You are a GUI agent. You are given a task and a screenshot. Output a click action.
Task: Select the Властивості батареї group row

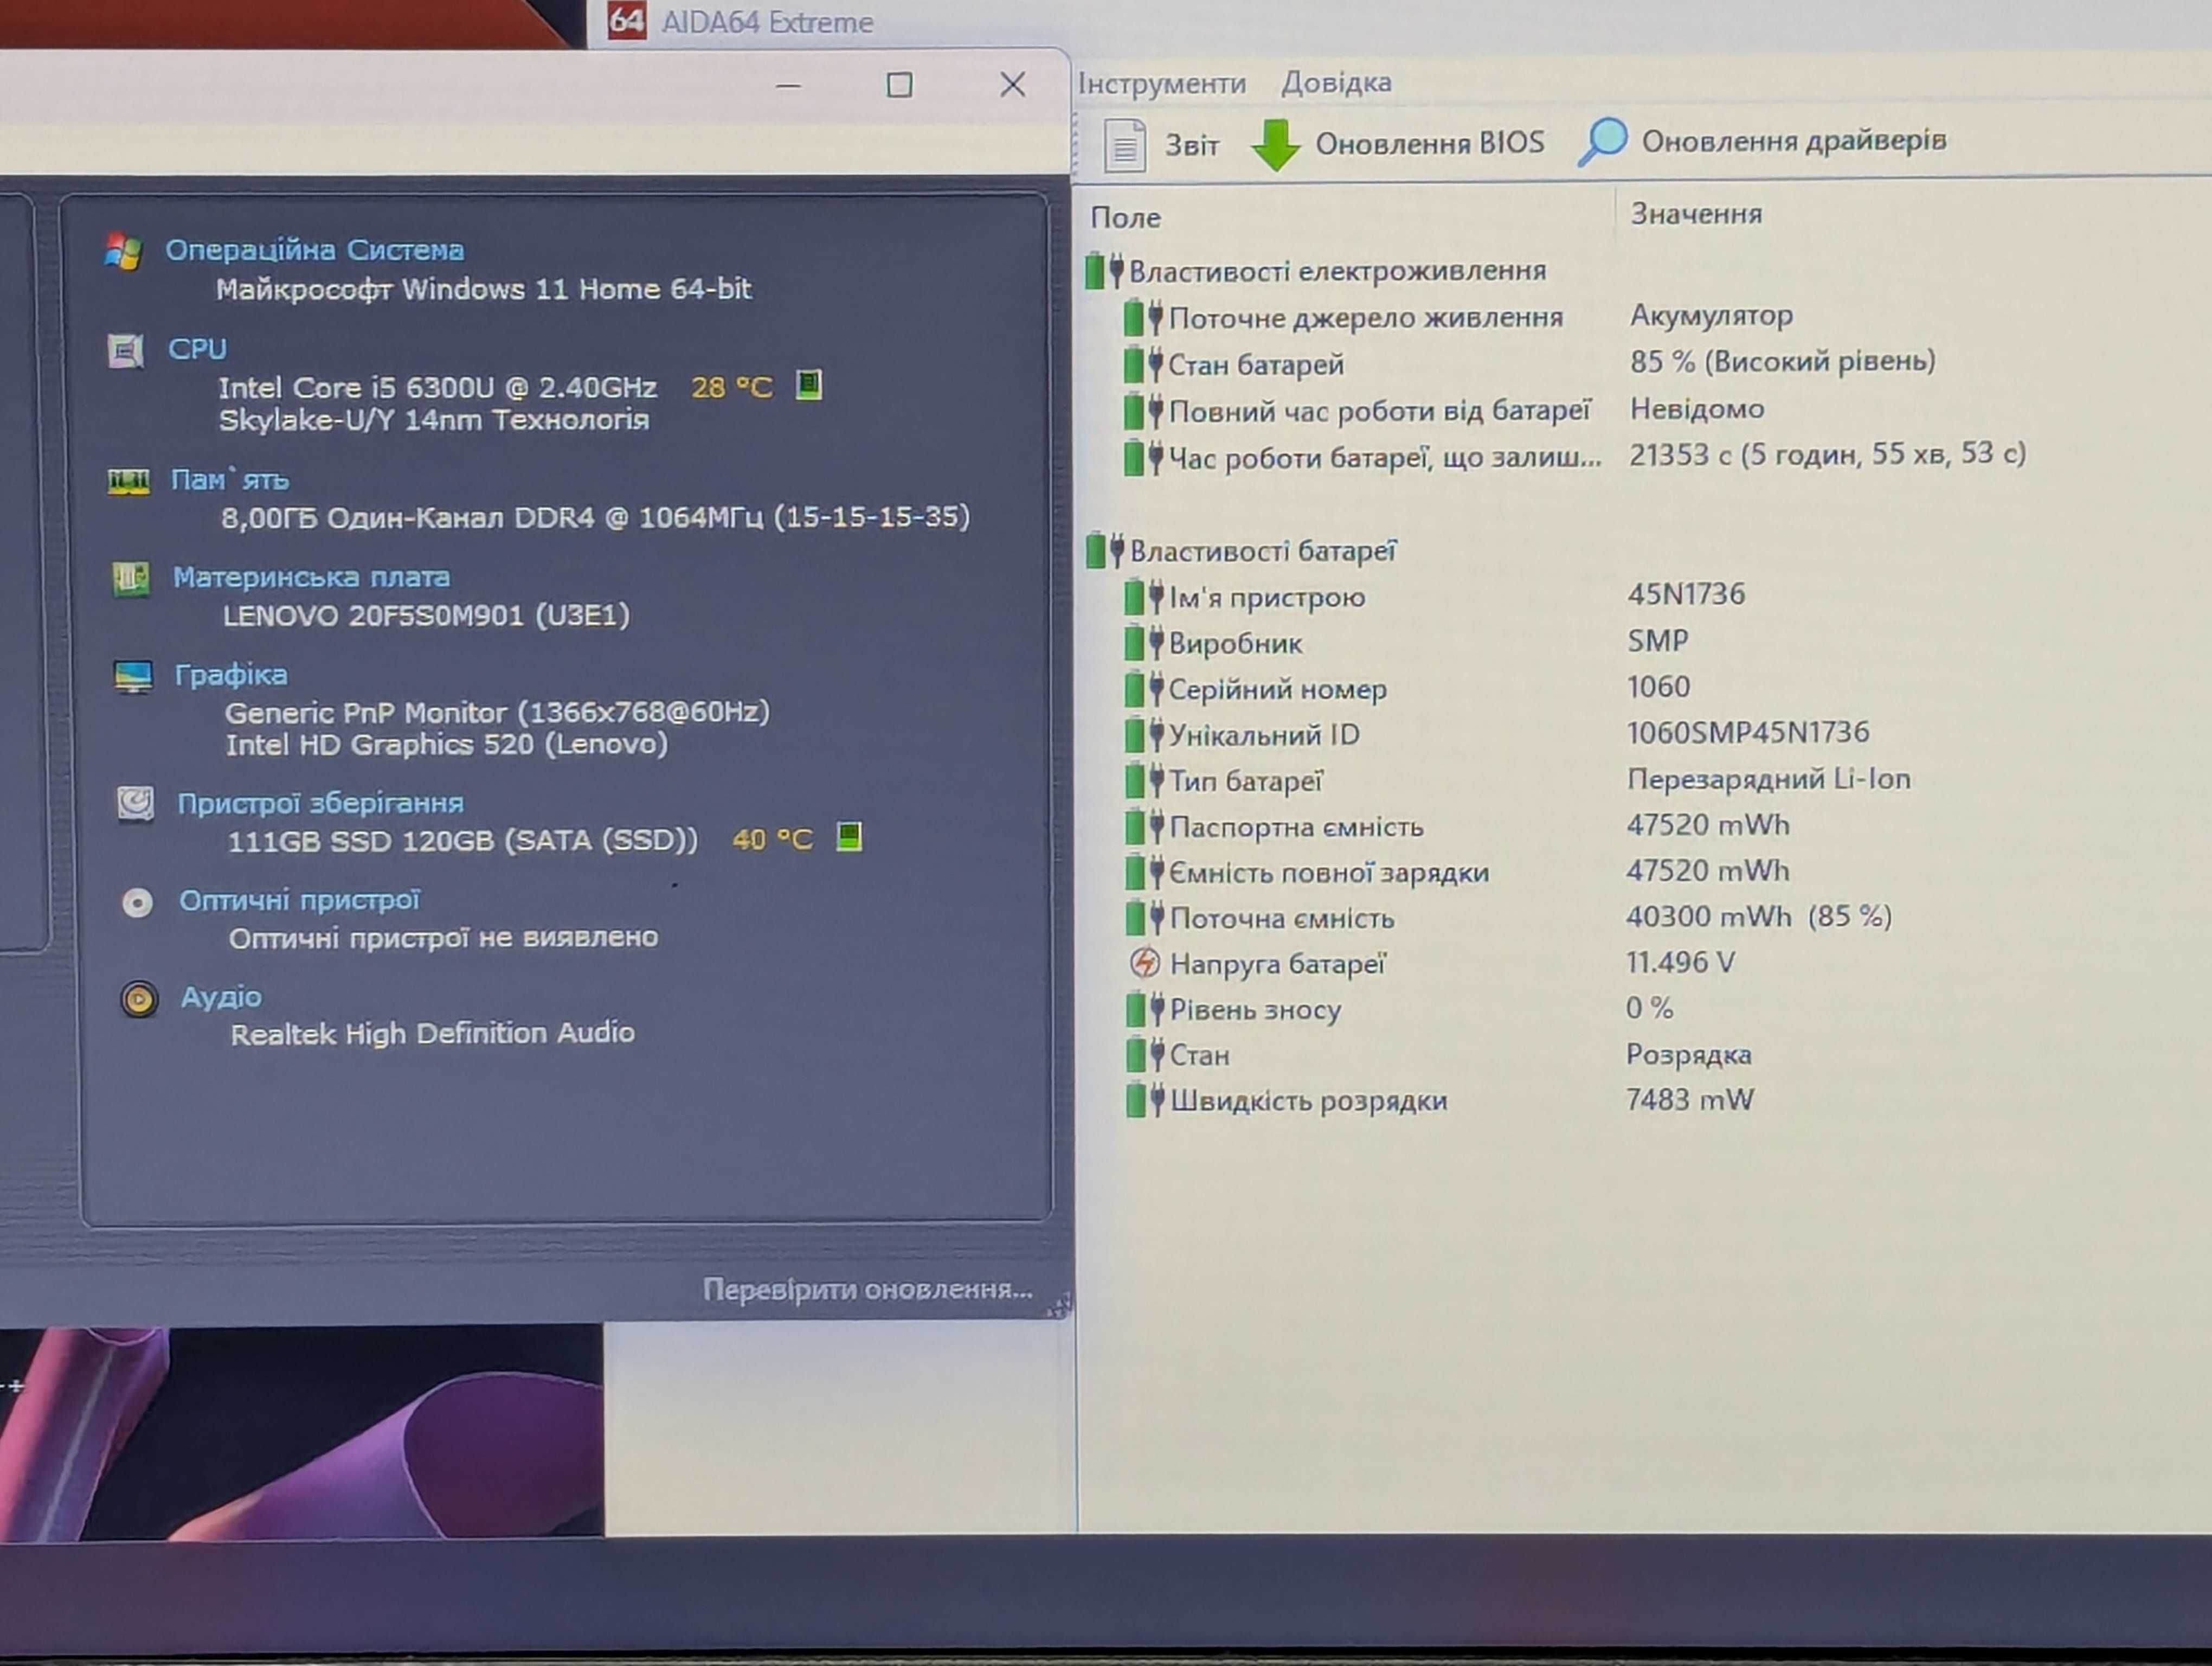[1241, 551]
